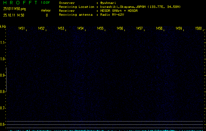
Task: Click the 1454 time axis marker
Action: point(81,28)
